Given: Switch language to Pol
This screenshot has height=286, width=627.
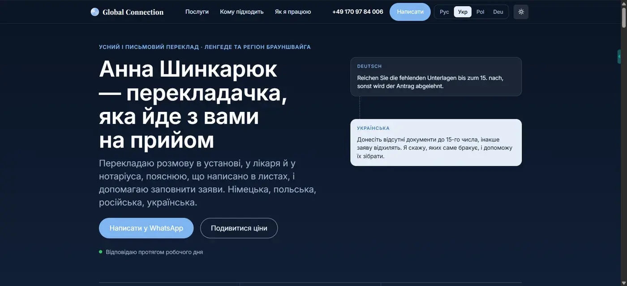Looking at the screenshot, I should (x=481, y=12).
